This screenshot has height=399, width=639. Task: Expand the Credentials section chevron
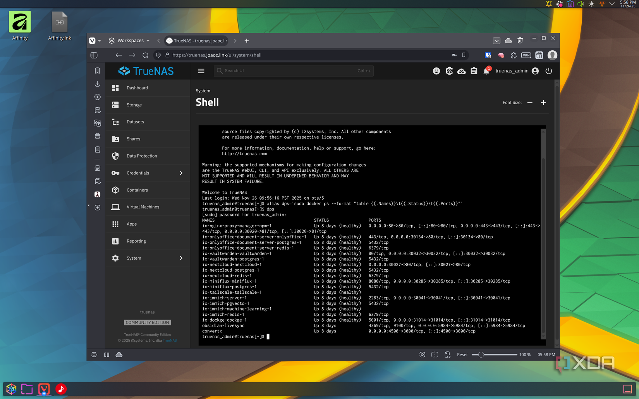181,173
